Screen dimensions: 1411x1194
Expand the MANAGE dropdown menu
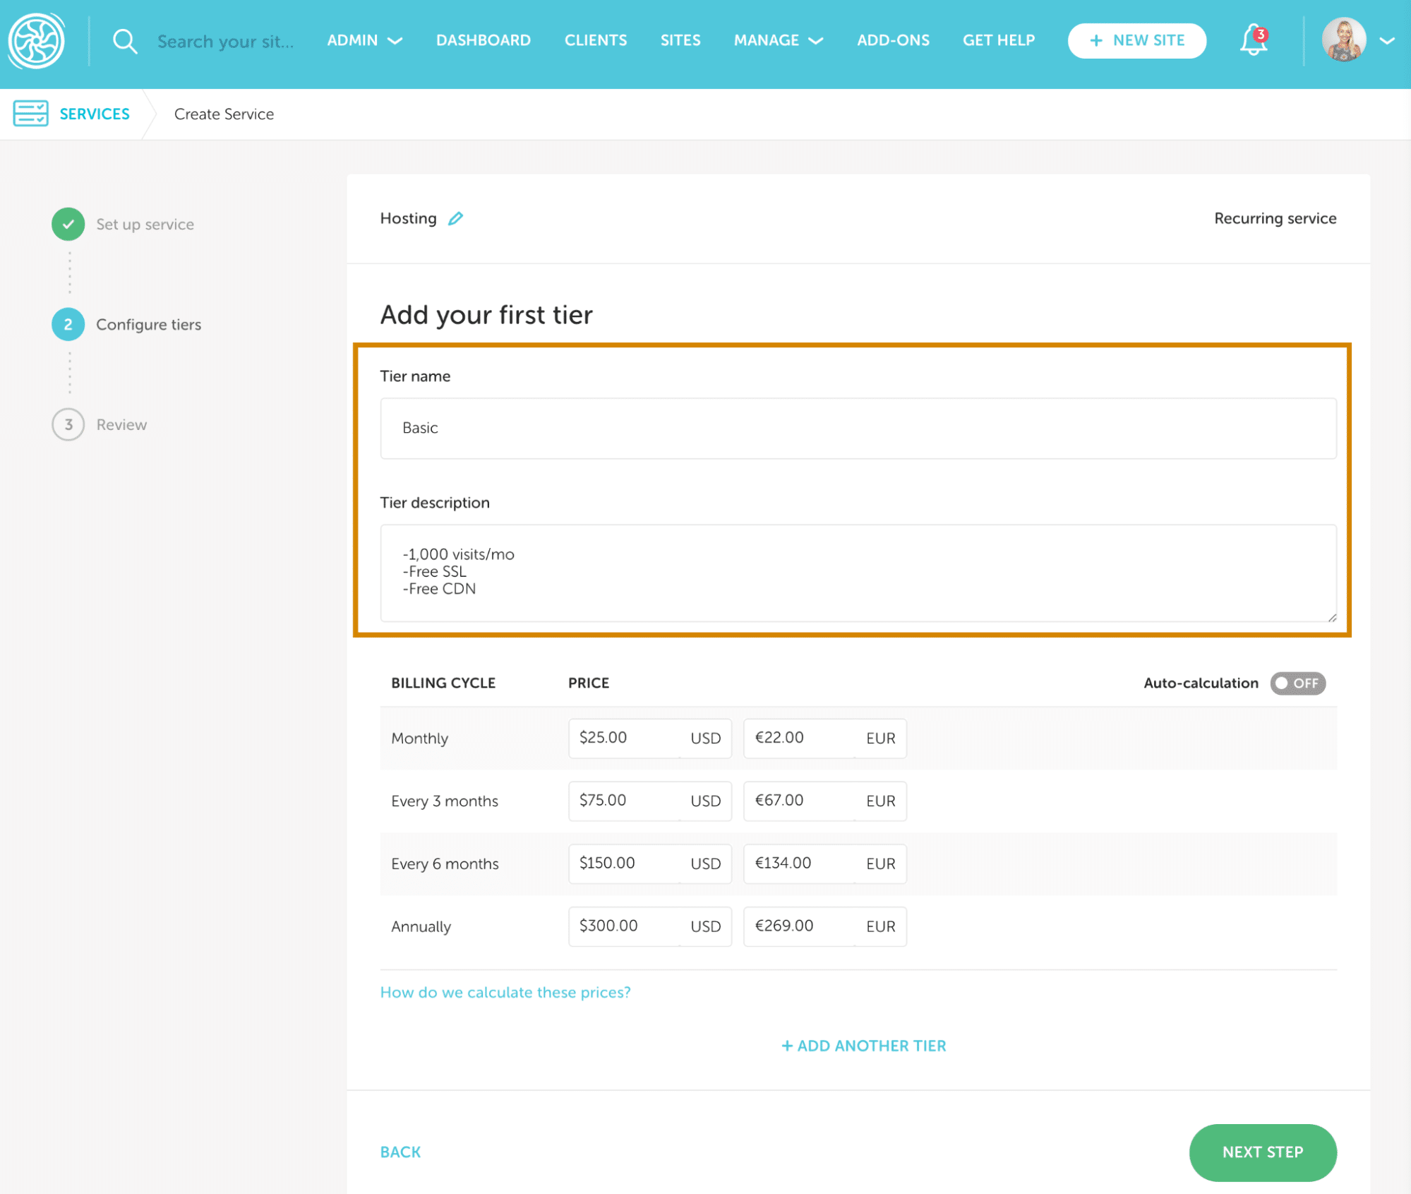[x=778, y=40]
